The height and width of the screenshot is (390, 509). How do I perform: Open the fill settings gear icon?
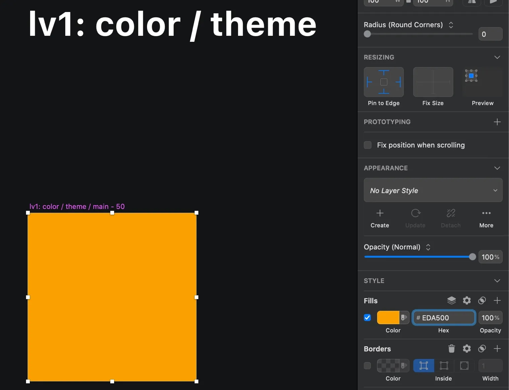(x=466, y=300)
